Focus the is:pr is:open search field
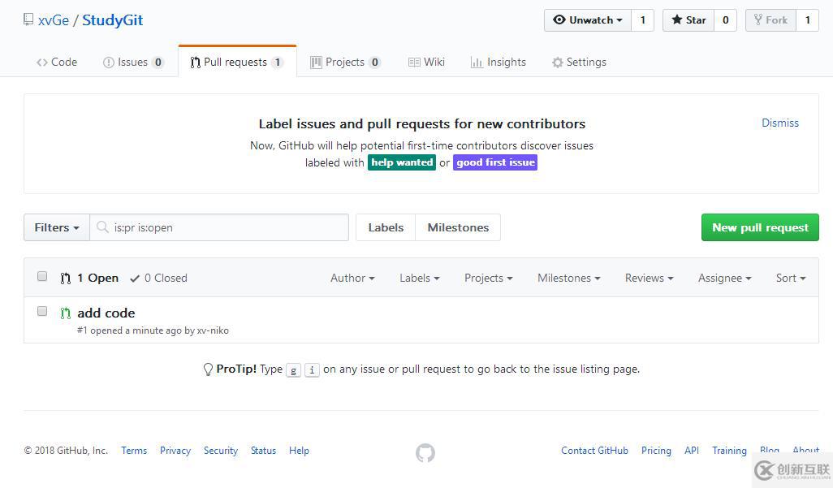 [227, 227]
